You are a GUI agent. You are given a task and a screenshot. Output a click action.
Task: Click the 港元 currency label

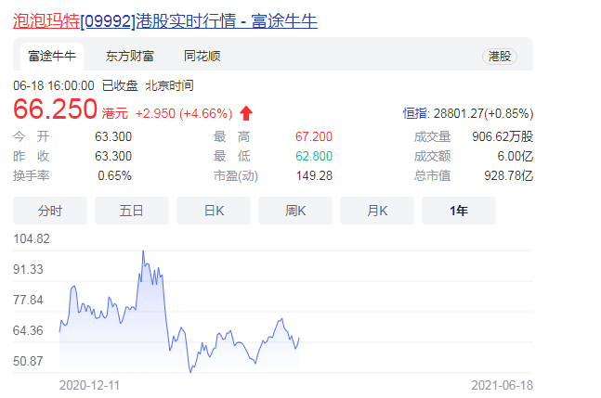pos(114,114)
